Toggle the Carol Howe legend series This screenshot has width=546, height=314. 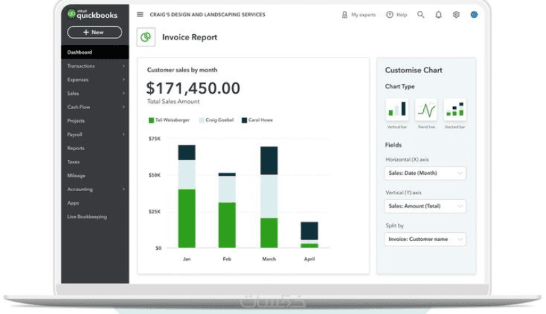point(257,120)
